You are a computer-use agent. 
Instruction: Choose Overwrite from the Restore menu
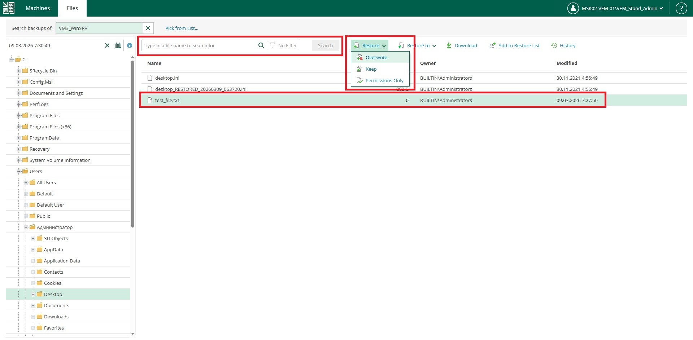(x=380, y=57)
